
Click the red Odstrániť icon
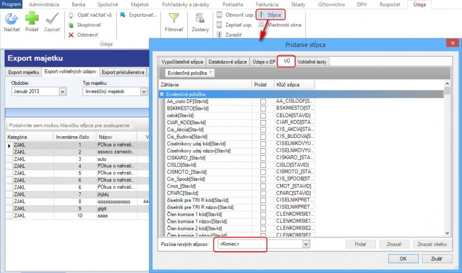coord(71,35)
